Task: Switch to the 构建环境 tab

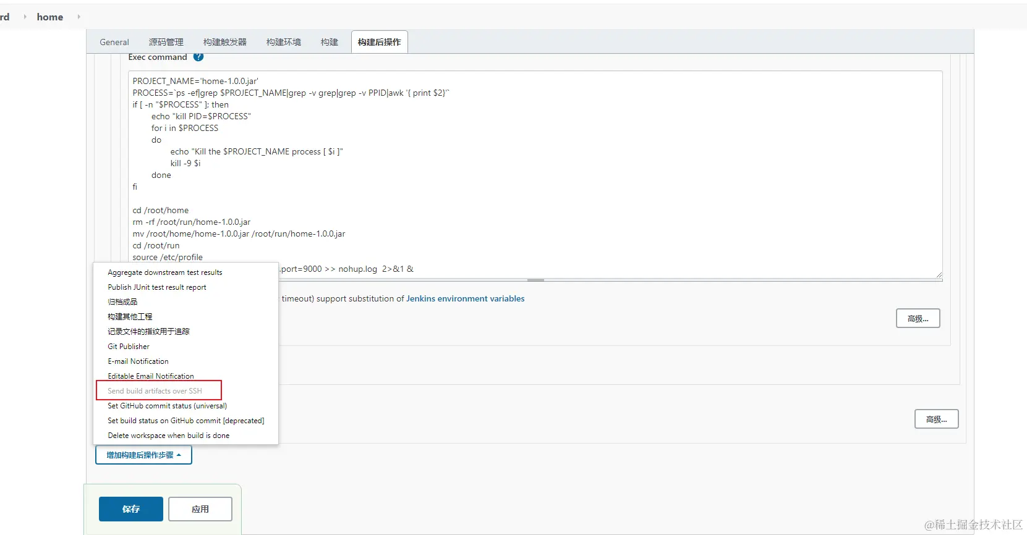Action: coord(284,42)
